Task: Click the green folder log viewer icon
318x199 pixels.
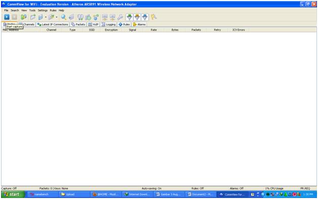Action: [x=24, y=17]
